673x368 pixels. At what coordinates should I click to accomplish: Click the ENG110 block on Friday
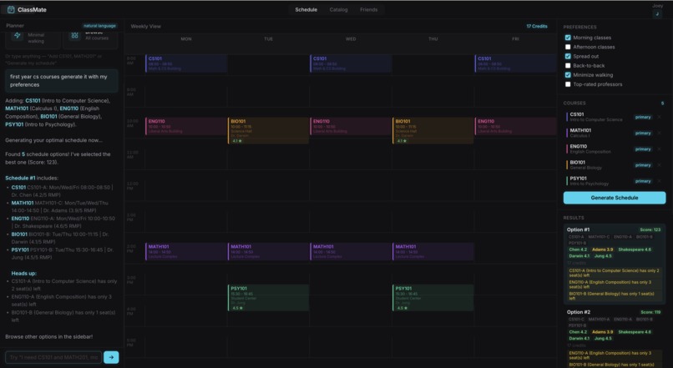[515, 126]
